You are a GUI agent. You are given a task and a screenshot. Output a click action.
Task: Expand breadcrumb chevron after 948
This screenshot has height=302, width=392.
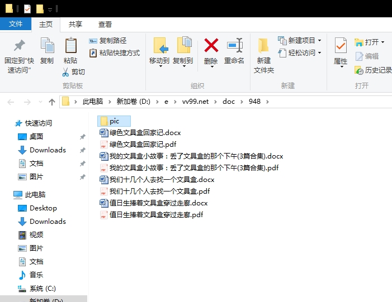click(267, 102)
